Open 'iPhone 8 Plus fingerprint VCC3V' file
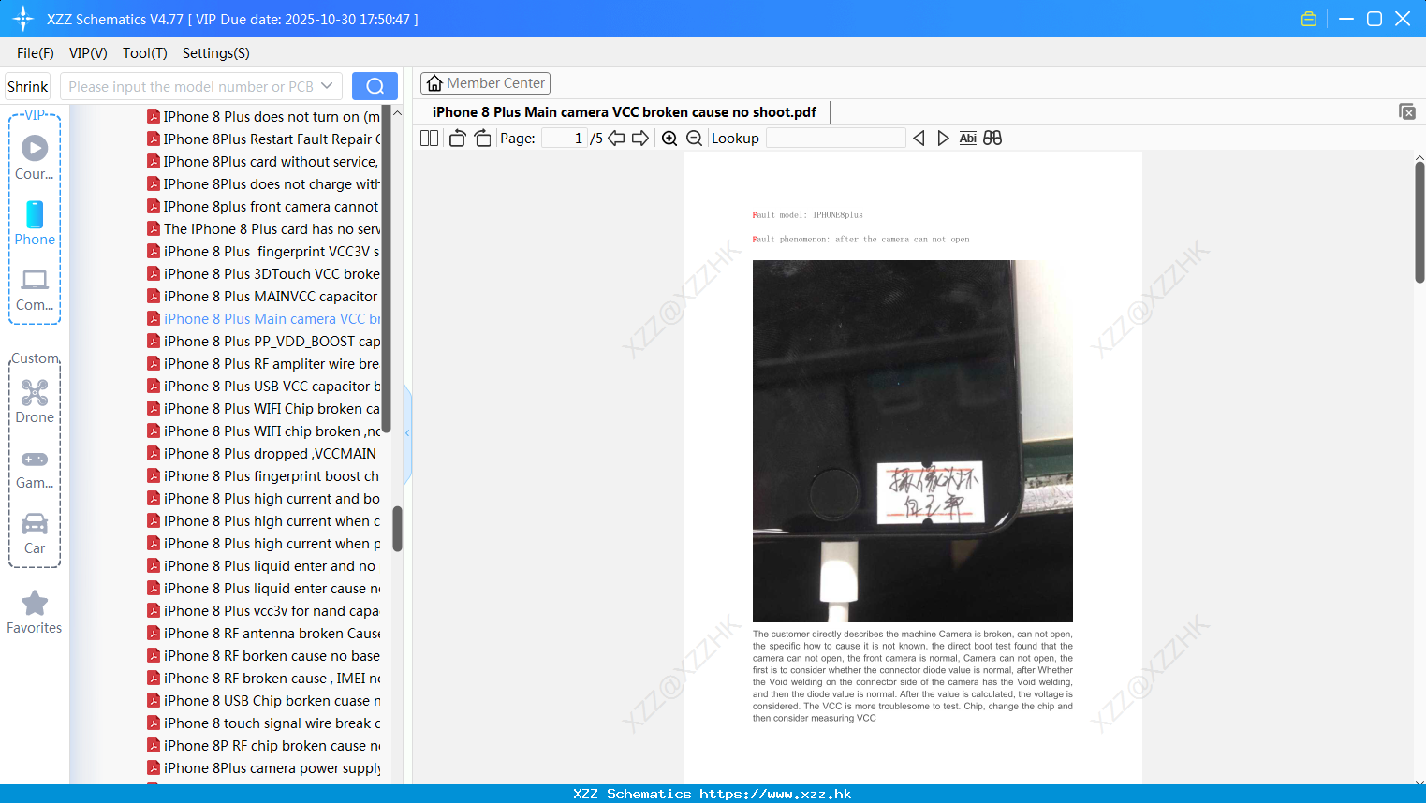The image size is (1426, 803). (x=264, y=252)
